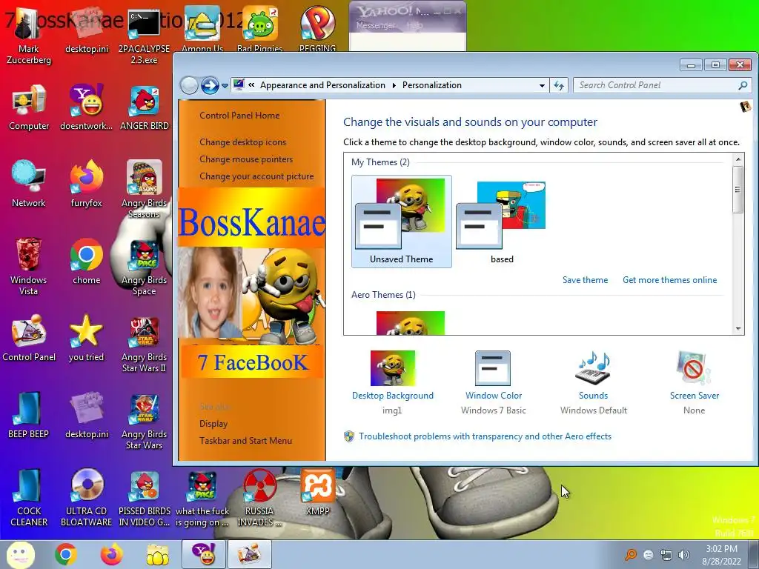The width and height of the screenshot is (759, 569).
Task: Open Control Panel Home link
Action: click(x=239, y=115)
